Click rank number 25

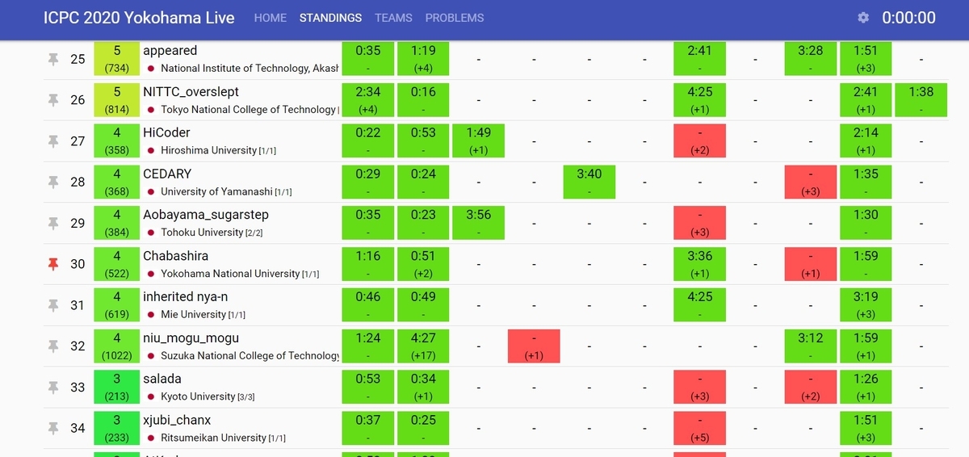coord(78,59)
